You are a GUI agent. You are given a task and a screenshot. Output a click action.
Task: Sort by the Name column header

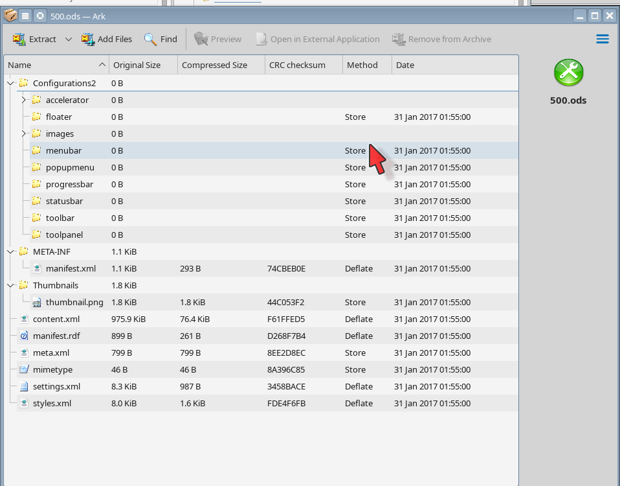[x=52, y=65]
